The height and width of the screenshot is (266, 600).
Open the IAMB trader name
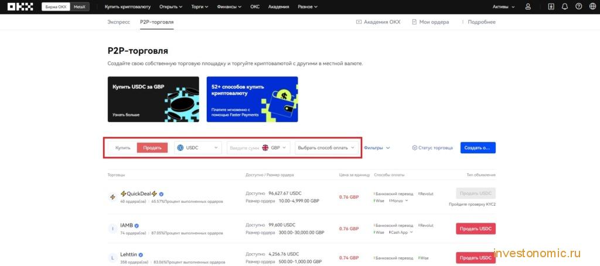[127, 225]
